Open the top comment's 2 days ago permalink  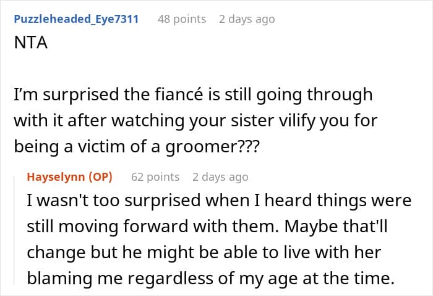247,19
